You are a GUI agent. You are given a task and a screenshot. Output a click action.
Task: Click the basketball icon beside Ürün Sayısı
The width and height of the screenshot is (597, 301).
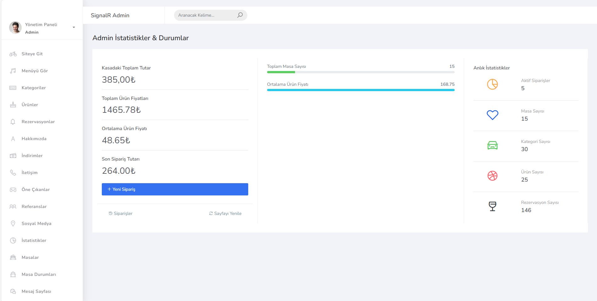(x=492, y=176)
